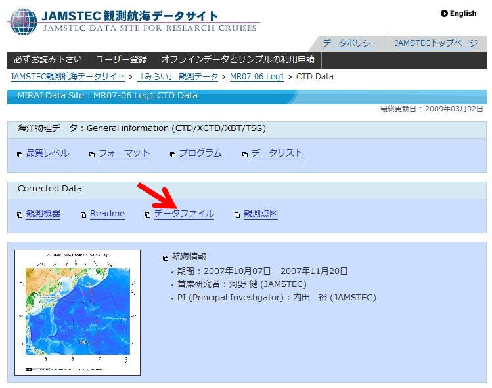Click the icon beside Readme link
492x388 pixels.
pos(83,215)
